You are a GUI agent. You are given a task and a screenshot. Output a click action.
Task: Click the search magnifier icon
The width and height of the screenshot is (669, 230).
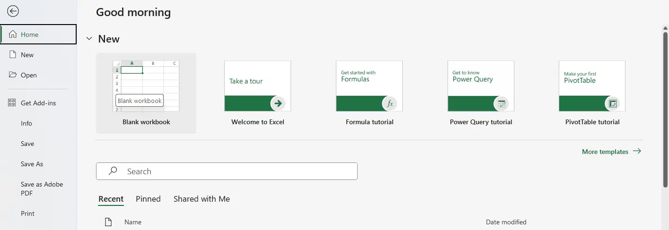[113, 171]
